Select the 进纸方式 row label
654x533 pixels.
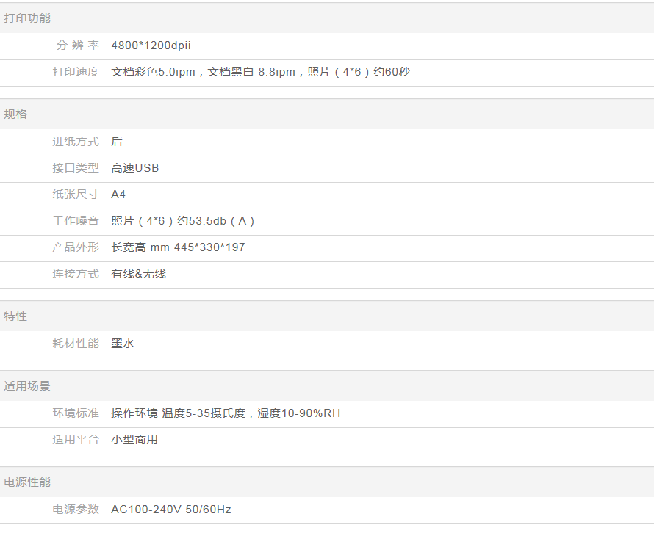pos(75,142)
